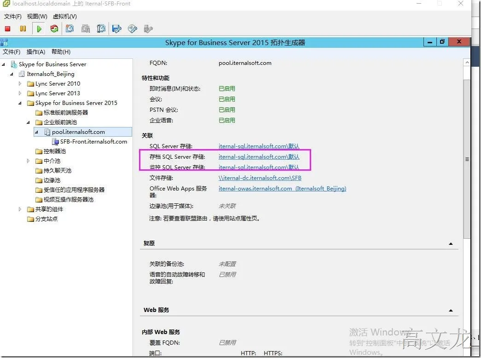This screenshot has height=358, width=481.
Task: Click the details pane vertical scrollbar thumb
Action: 467,159
